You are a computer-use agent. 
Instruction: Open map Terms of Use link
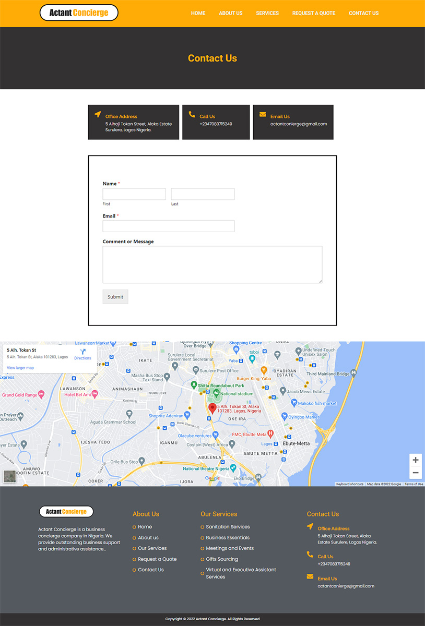pos(414,484)
